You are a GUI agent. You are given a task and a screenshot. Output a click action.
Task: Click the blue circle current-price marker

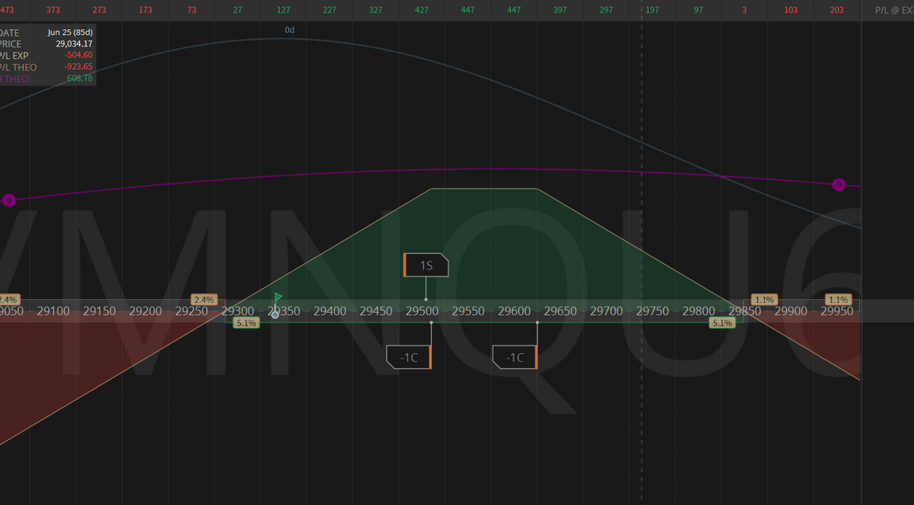275,315
